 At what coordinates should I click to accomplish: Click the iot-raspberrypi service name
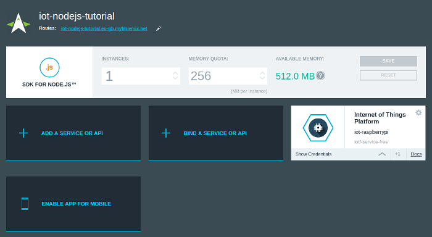pos(372,132)
